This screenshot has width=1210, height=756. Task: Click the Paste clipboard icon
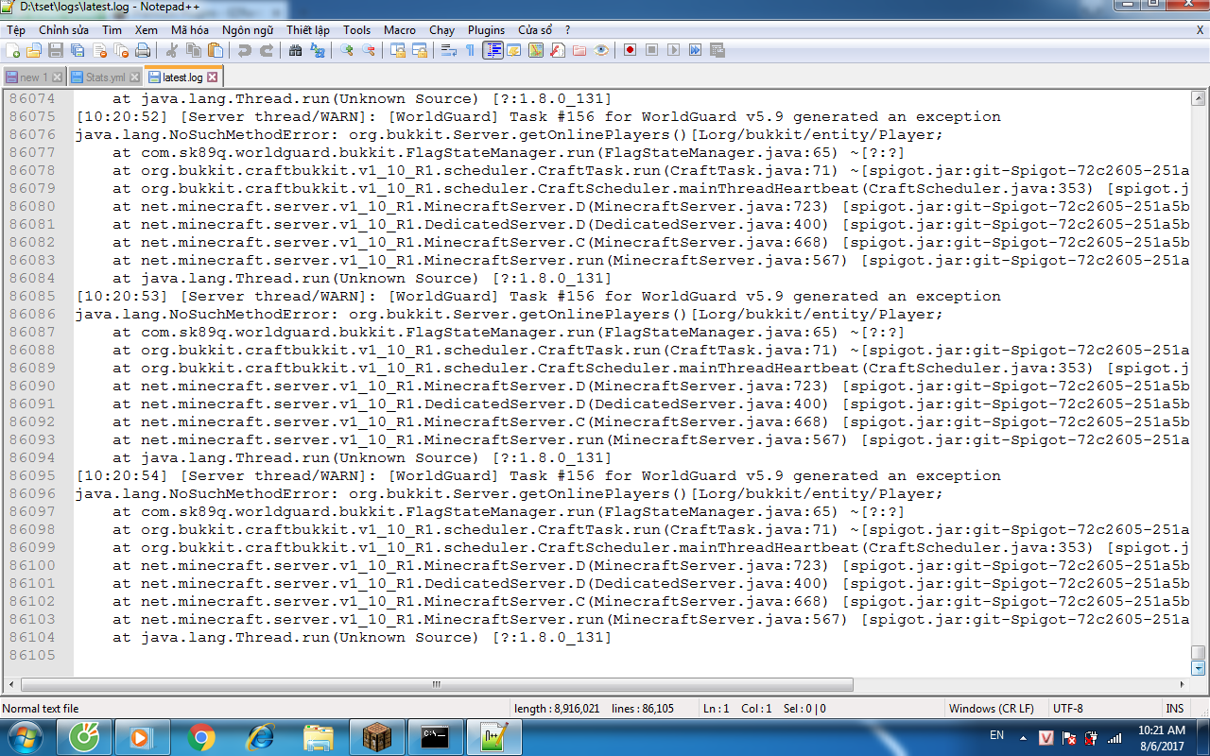click(x=216, y=50)
